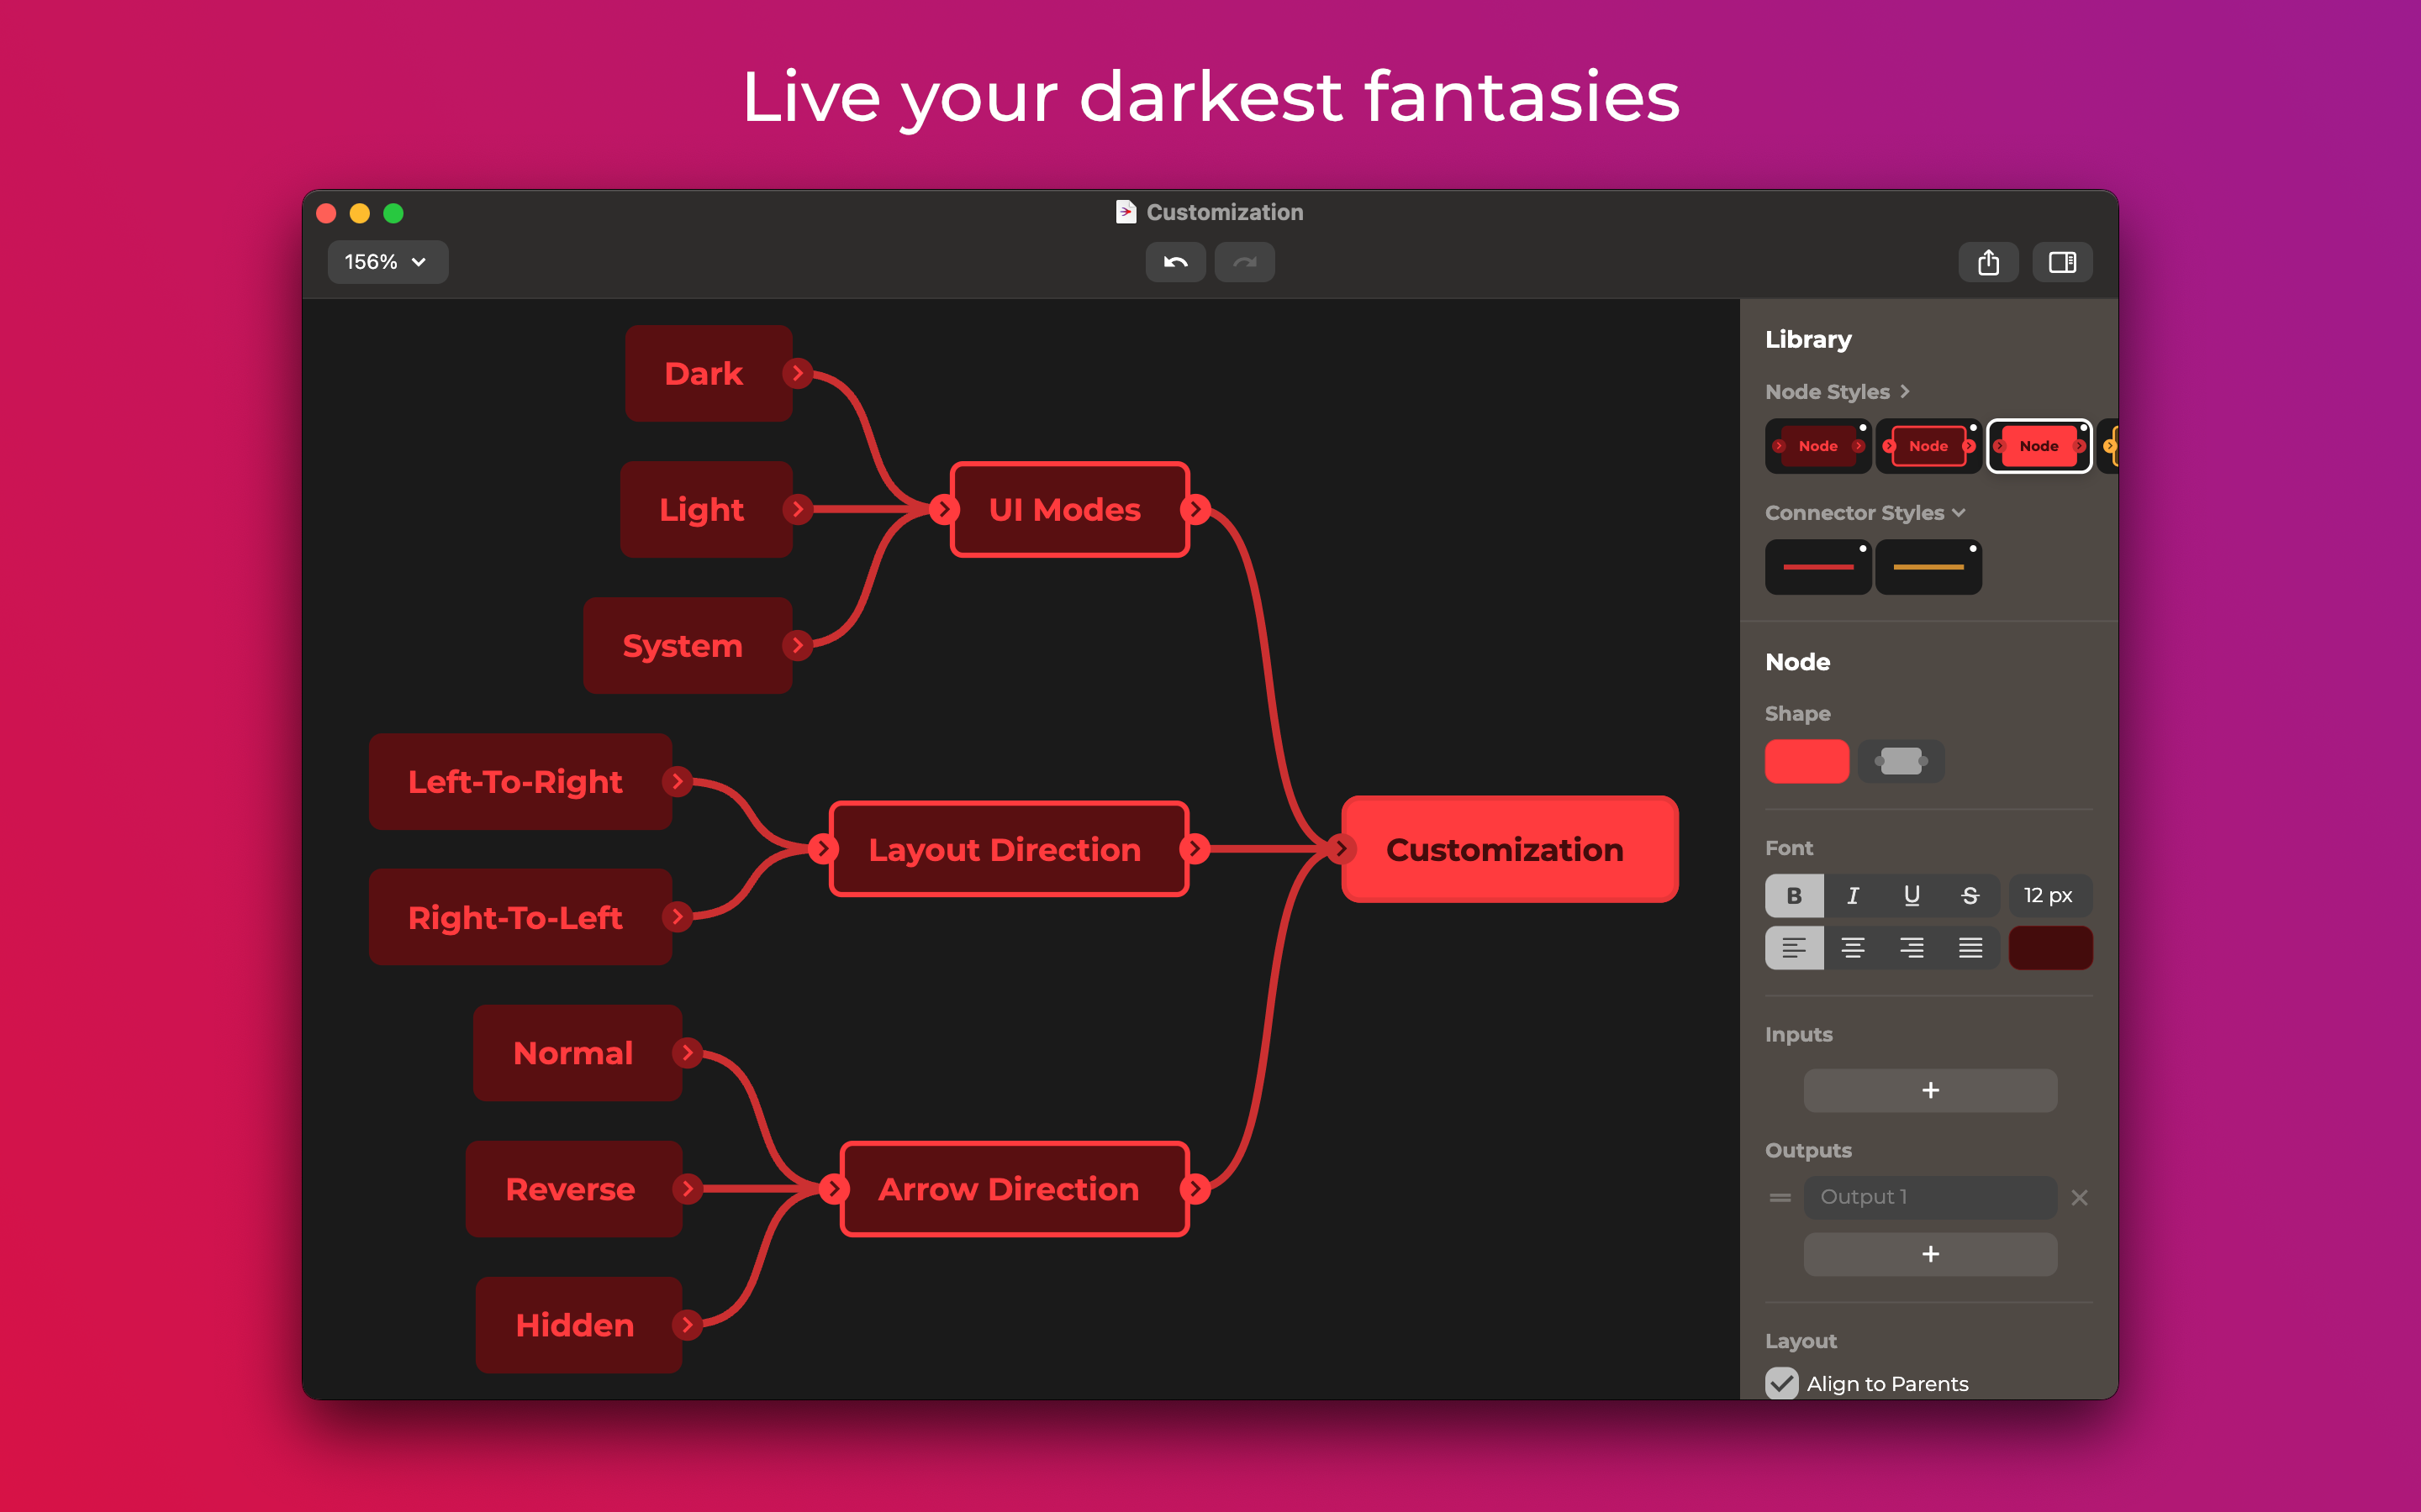
Task: Select the rounded rectangle node Shape
Action: click(1807, 761)
